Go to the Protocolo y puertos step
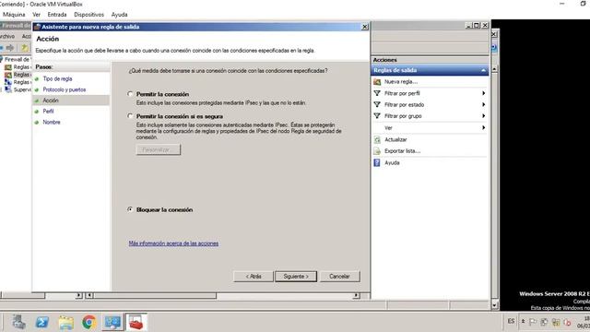The image size is (590, 332). (x=65, y=89)
